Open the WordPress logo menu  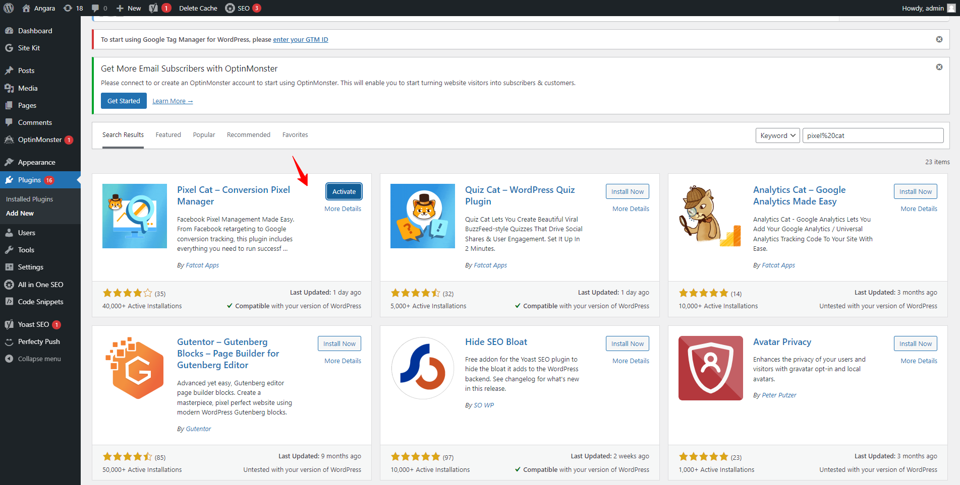point(9,8)
